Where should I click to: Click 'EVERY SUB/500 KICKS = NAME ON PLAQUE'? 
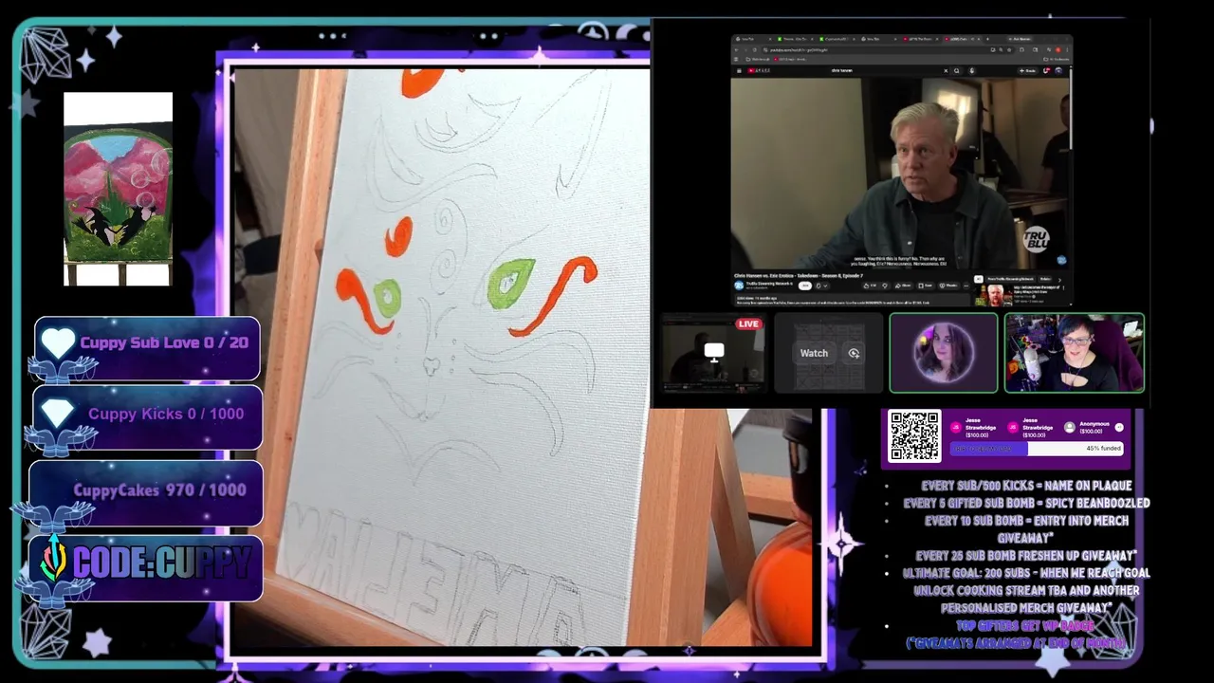[1026, 486]
